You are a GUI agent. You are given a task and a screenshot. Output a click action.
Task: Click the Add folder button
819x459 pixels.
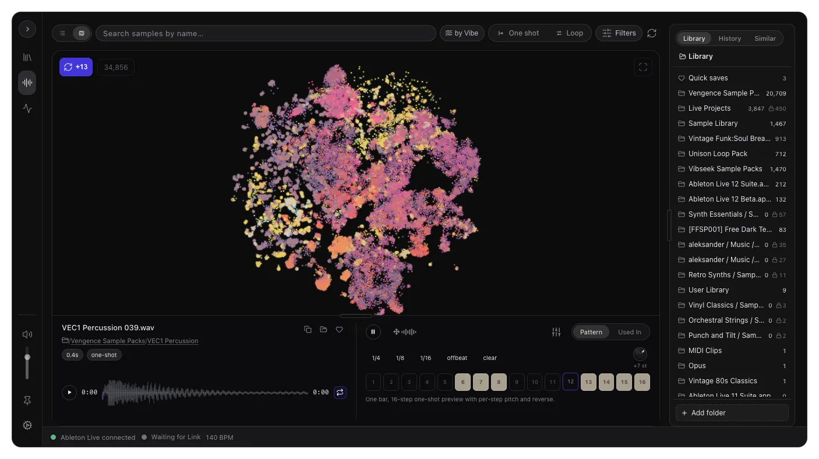point(732,413)
